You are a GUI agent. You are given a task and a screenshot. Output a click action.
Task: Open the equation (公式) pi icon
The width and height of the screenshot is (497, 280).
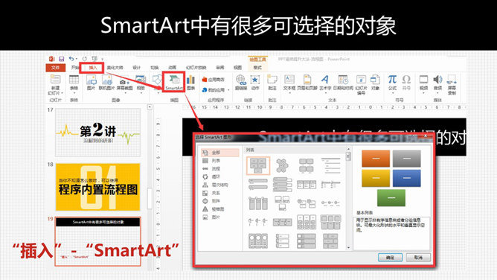(x=392, y=83)
